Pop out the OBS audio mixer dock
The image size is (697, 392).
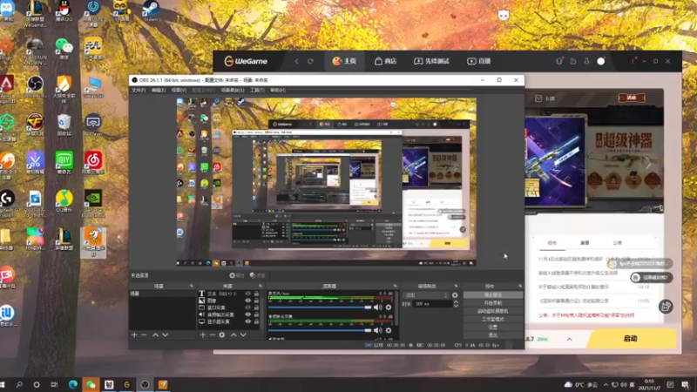(395, 286)
